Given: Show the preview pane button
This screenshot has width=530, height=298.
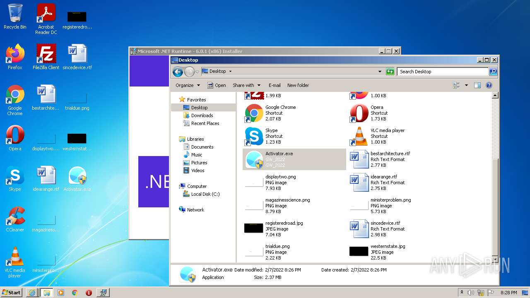Looking at the screenshot, I should [477, 85].
